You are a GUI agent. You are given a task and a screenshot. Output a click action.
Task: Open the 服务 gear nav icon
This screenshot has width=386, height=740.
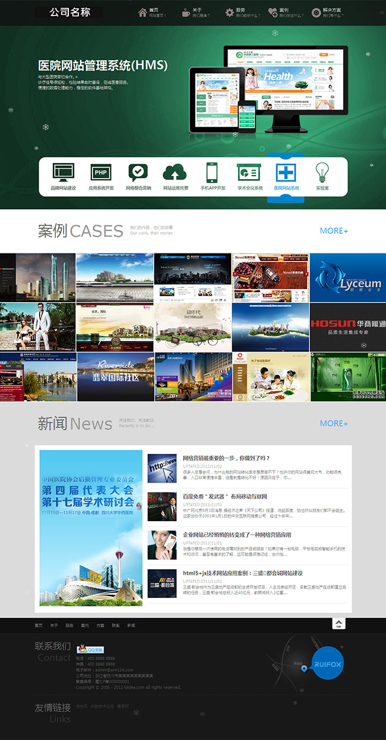point(229,12)
